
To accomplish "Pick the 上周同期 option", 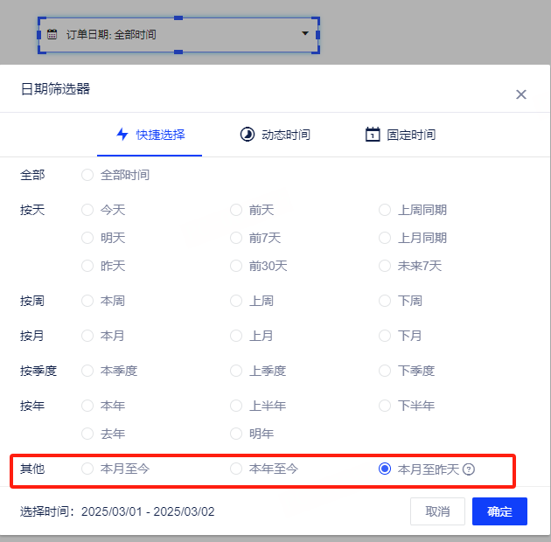I will click(x=385, y=210).
